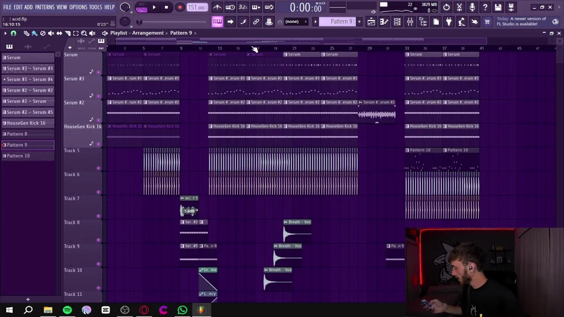Toggle overdub recording mode icon

tap(256, 7)
